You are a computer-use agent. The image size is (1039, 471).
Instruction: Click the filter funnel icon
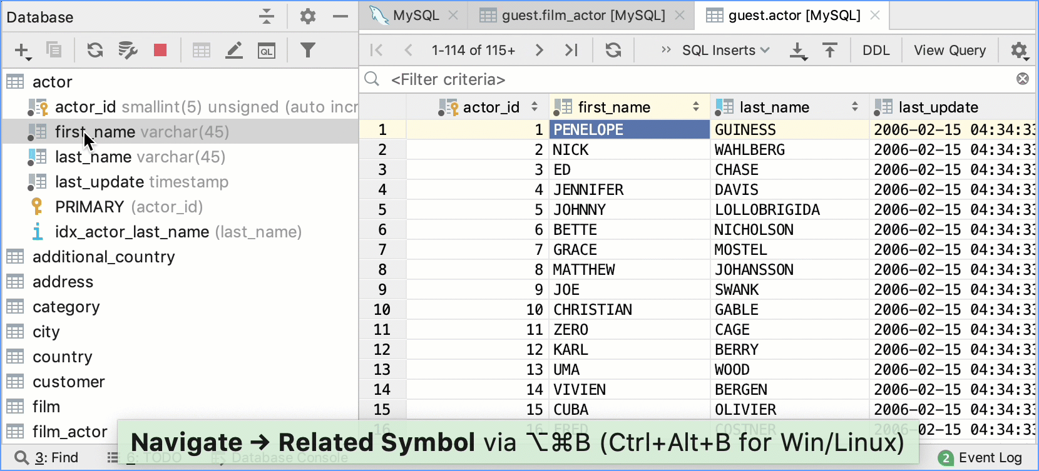click(x=307, y=50)
